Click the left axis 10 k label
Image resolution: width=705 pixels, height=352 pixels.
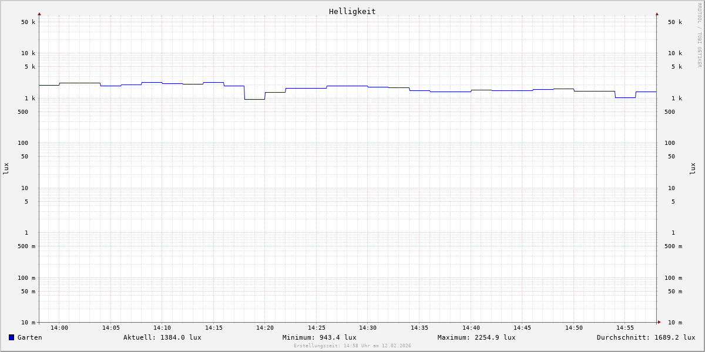click(x=28, y=53)
